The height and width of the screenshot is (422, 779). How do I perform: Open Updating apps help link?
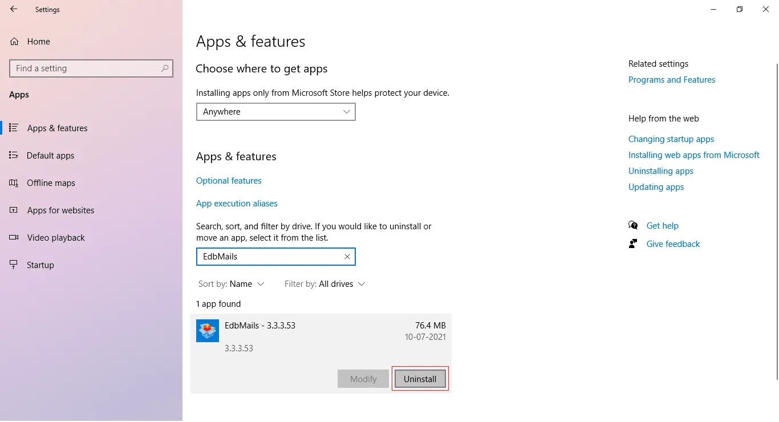click(x=656, y=187)
